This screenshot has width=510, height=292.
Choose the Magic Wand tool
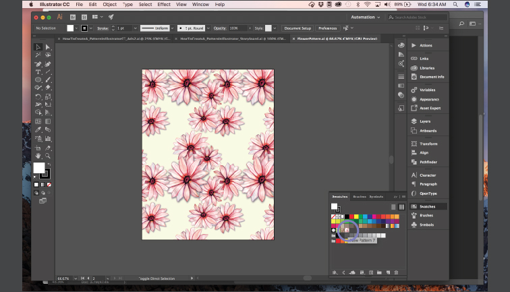tap(38, 55)
